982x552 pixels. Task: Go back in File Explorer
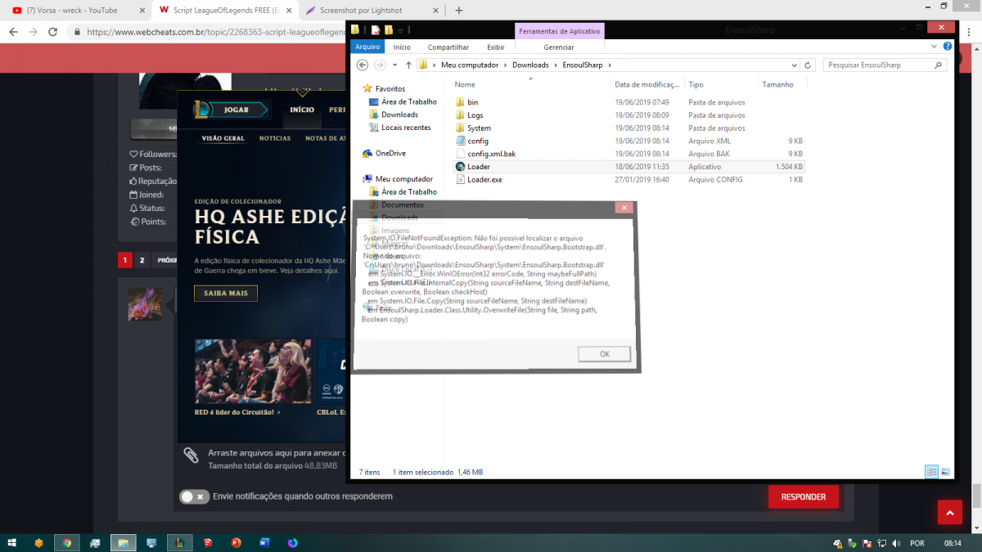click(363, 65)
